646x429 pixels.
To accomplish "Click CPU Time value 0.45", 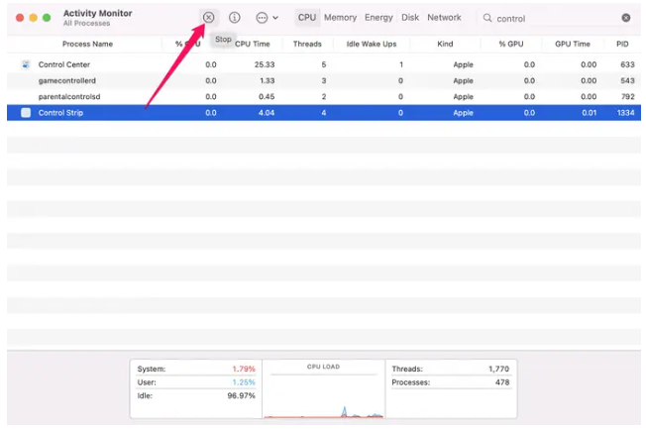I will [267, 96].
